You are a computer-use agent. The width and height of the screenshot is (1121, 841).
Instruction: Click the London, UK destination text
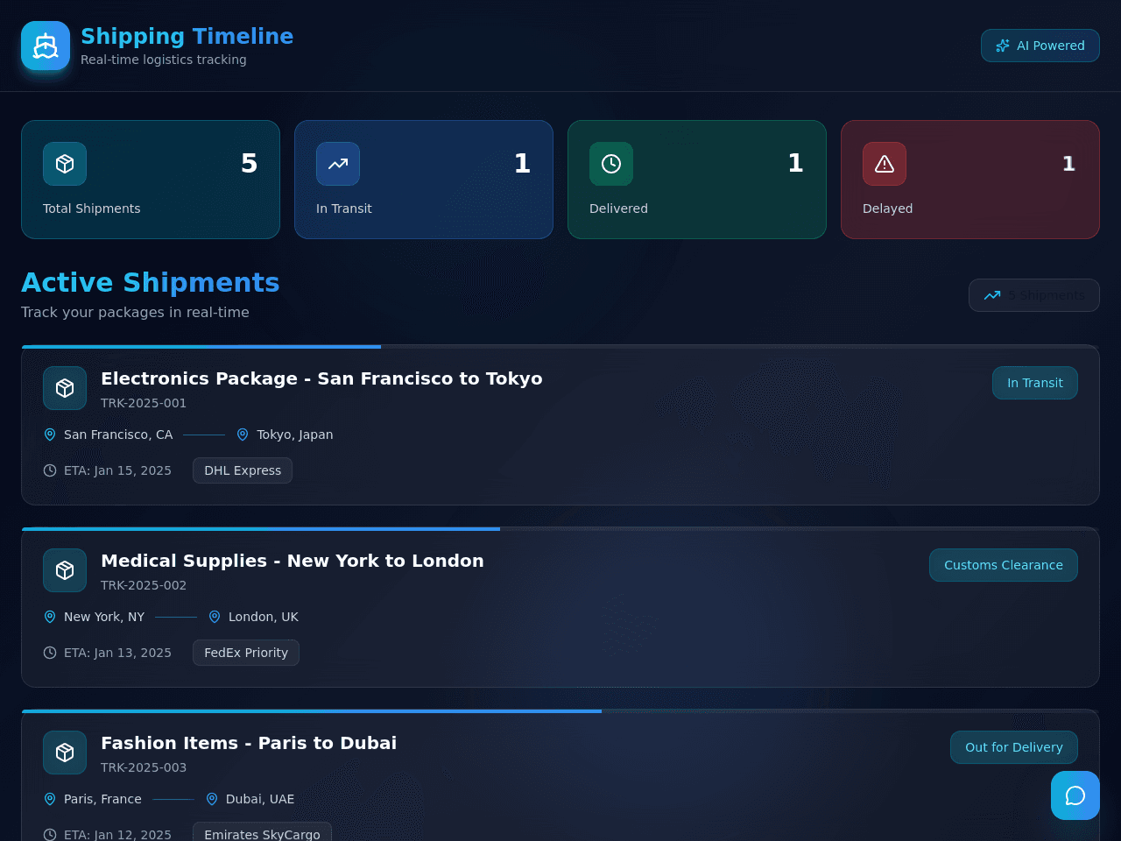tap(264, 617)
